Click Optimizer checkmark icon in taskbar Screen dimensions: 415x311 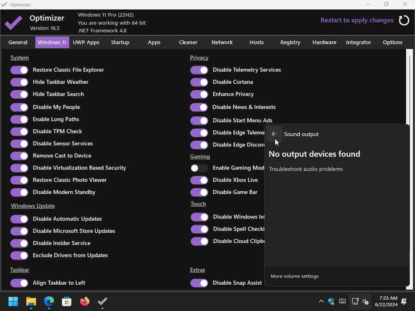[x=103, y=301]
